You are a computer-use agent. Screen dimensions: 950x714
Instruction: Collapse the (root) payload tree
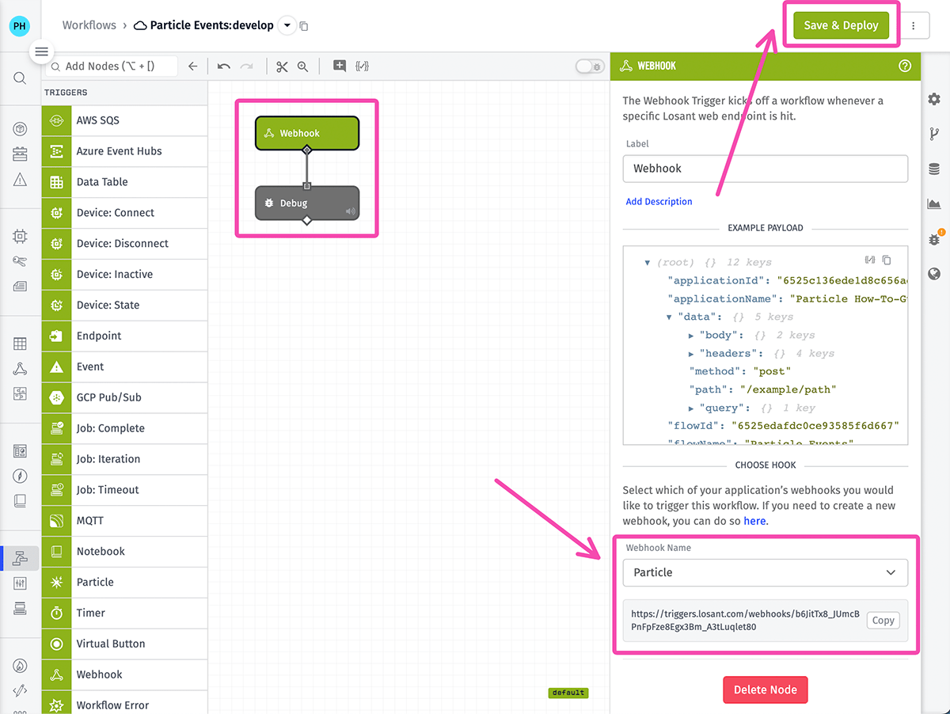pos(648,263)
